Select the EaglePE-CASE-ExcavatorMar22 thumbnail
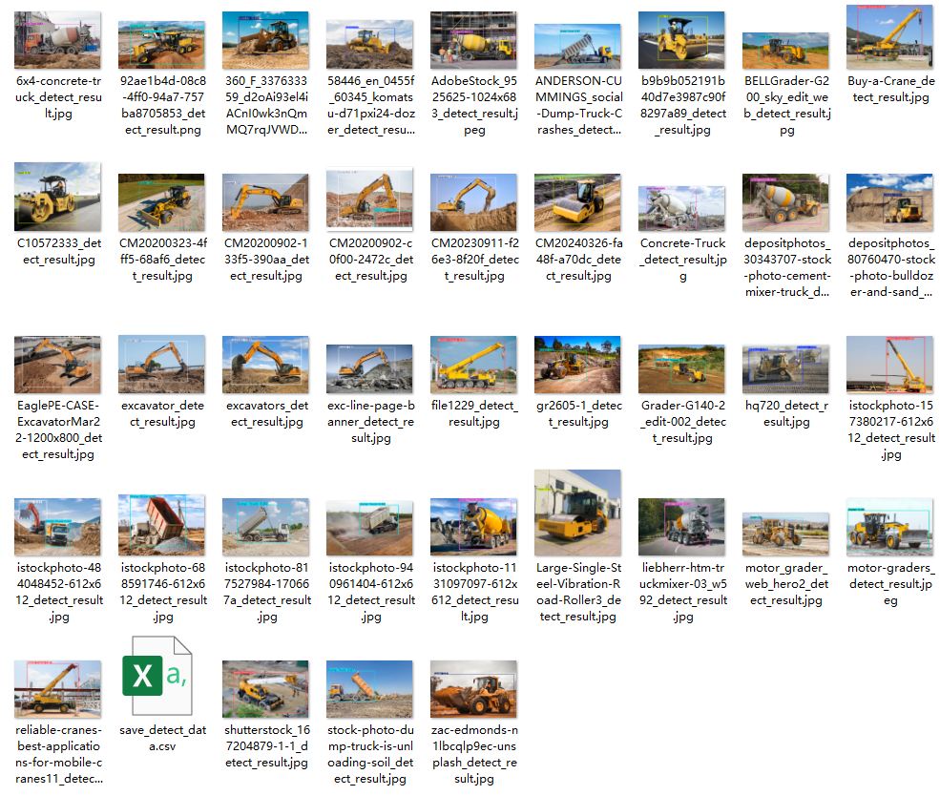The width and height of the screenshot is (940, 796). [57, 365]
